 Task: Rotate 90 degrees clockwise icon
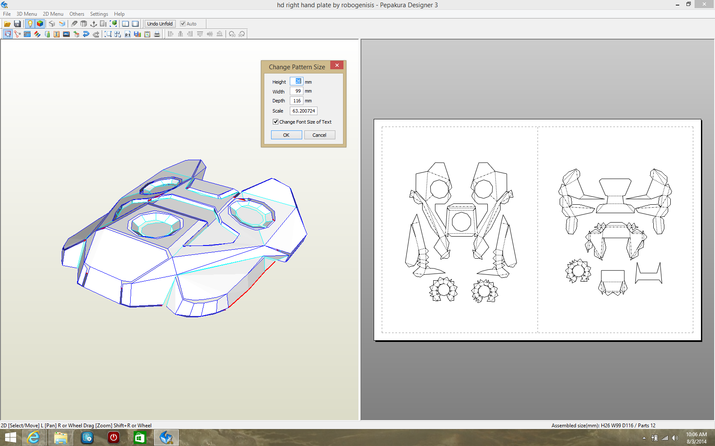tap(242, 34)
